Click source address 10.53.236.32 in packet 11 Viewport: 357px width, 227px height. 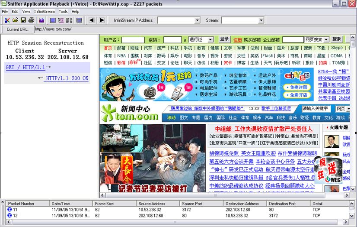[150, 209]
